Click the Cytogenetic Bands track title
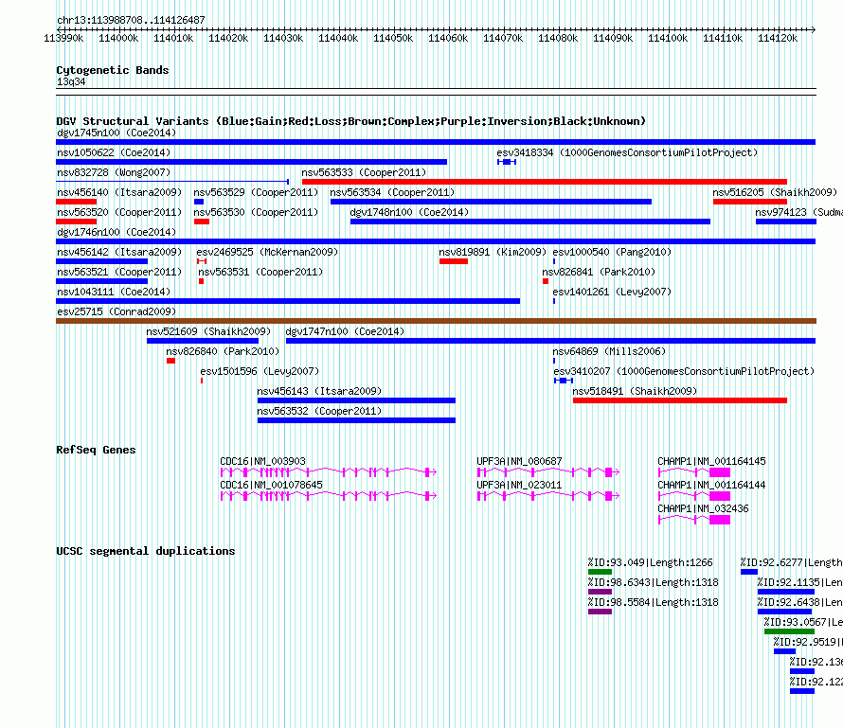 point(113,70)
